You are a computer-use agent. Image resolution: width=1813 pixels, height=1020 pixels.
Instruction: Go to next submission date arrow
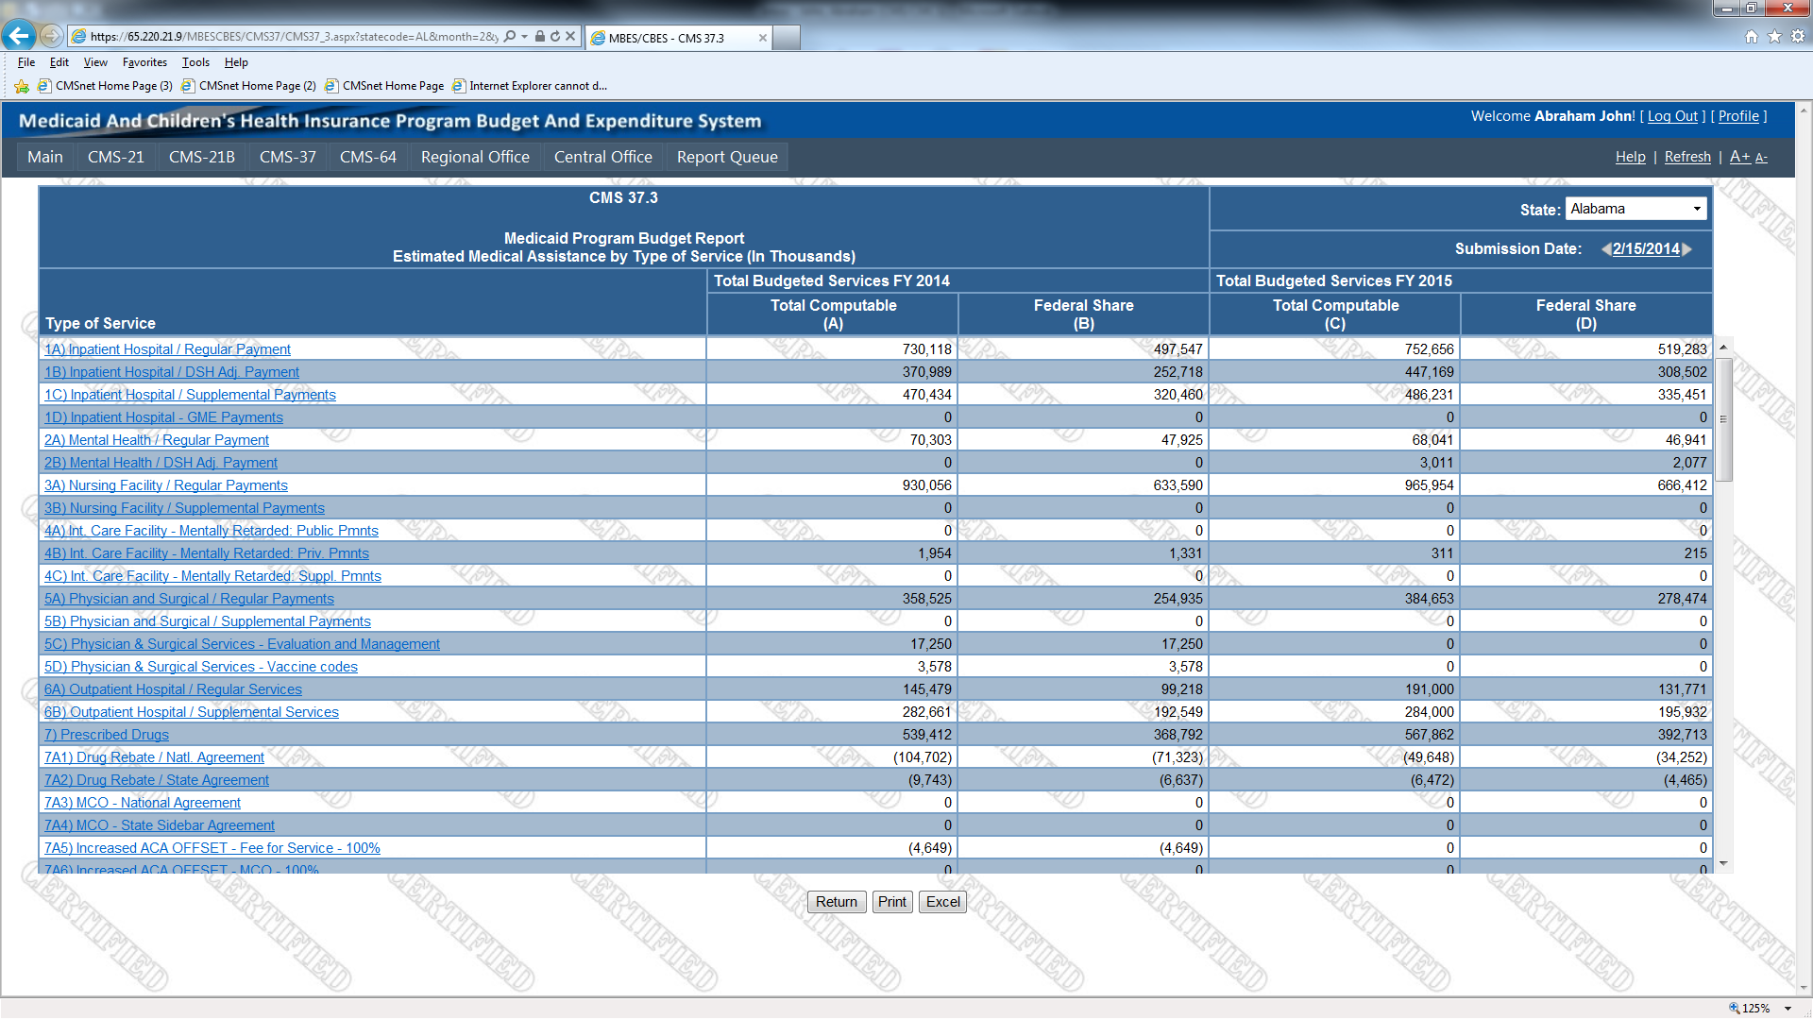1687,249
